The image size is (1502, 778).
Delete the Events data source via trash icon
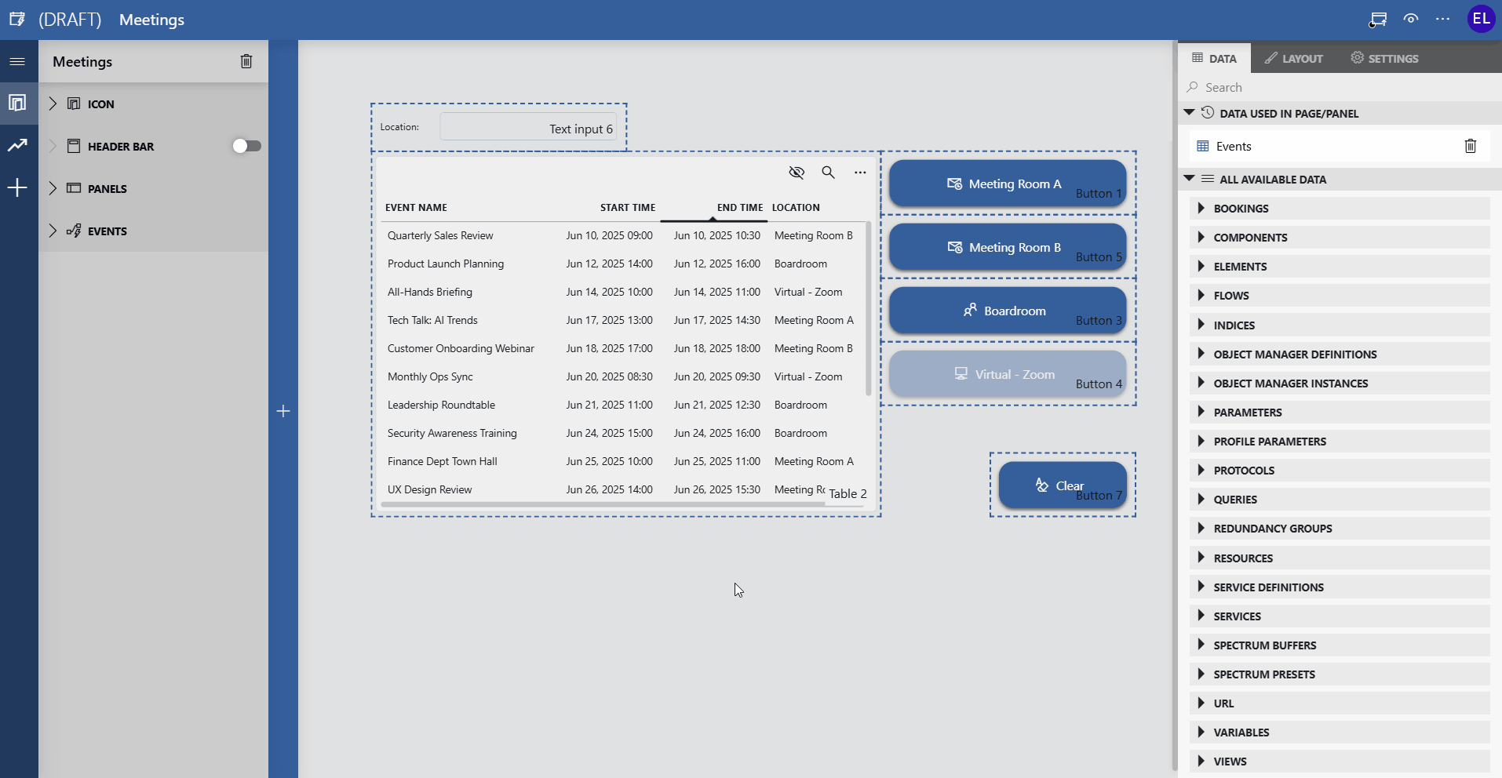(1470, 146)
